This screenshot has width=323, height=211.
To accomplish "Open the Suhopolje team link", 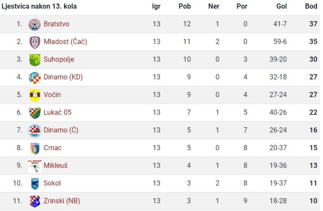I will click(59, 59).
